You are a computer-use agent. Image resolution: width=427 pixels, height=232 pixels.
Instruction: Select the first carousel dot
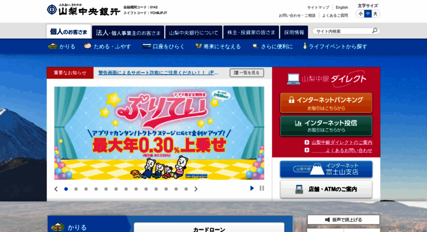(66, 189)
